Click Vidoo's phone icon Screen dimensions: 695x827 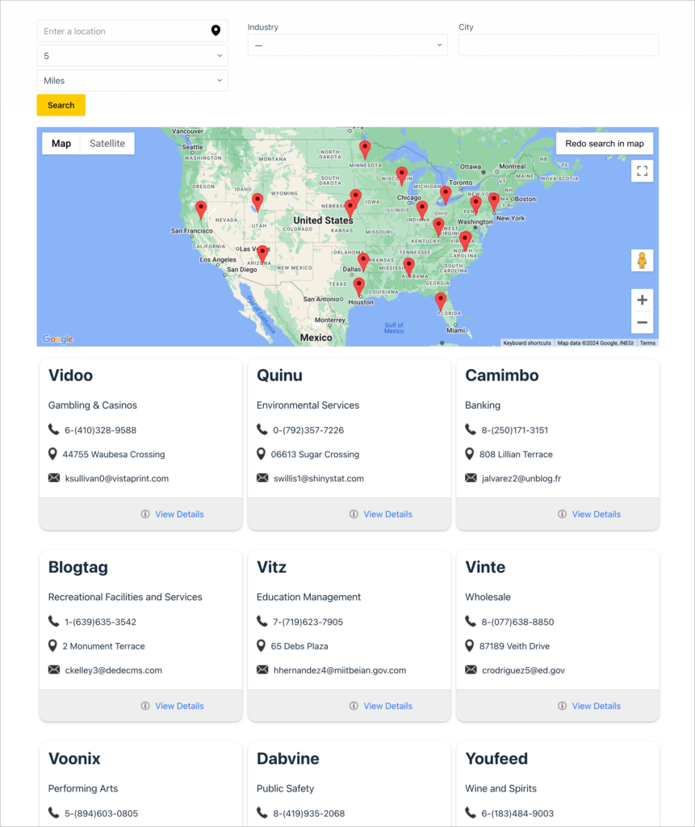pos(54,430)
